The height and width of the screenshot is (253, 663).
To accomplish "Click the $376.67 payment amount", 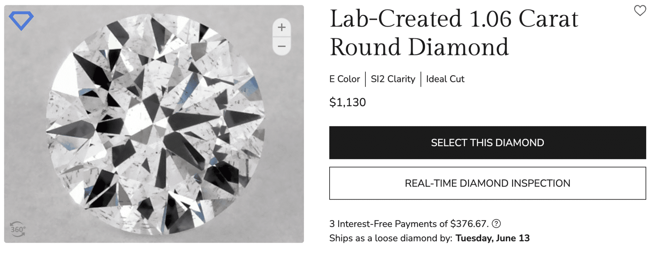I will [x=469, y=224].
